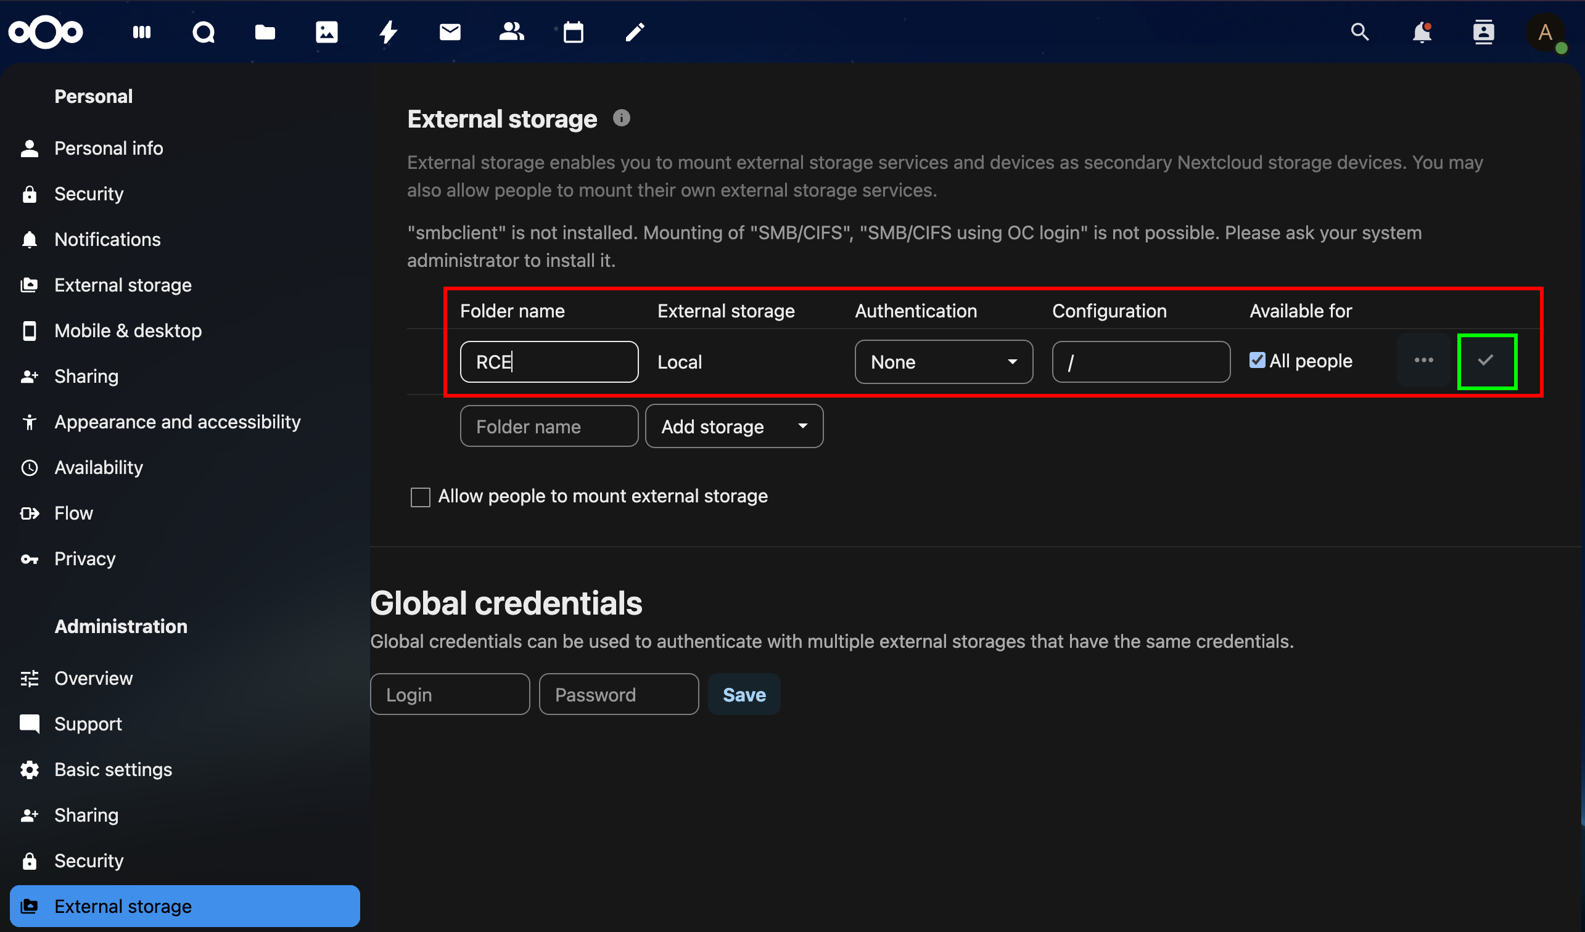Confirm RCE storage with the checkmark button
This screenshot has width=1585, height=932.
click(x=1486, y=361)
